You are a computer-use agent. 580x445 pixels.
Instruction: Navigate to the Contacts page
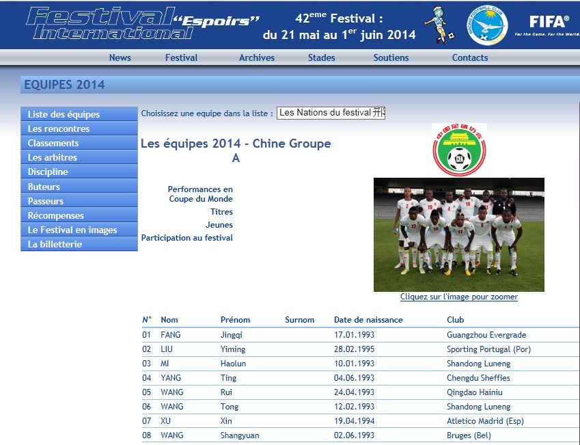coord(470,58)
